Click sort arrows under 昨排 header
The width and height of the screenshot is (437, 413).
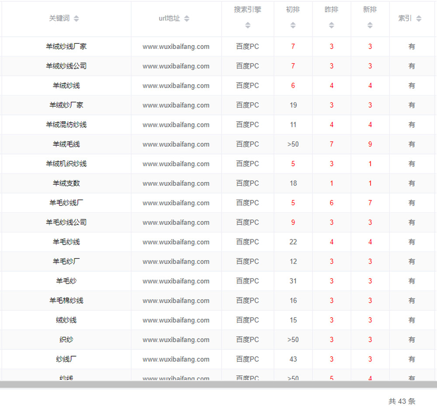[331, 25]
